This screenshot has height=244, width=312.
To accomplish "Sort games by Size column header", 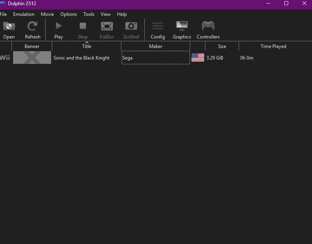I will click(x=222, y=46).
